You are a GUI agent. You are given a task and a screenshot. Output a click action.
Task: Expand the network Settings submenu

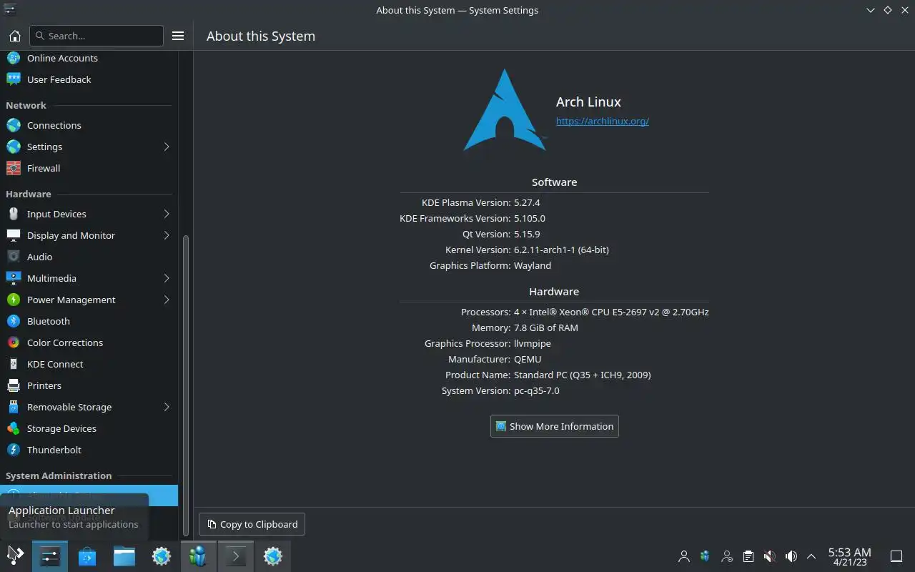pyautogui.click(x=89, y=147)
